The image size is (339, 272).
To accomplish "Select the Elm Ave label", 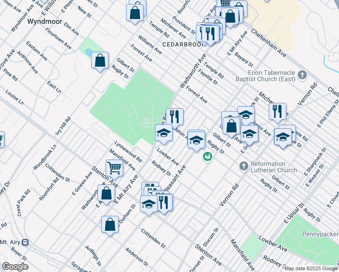I will click(71, 29).
